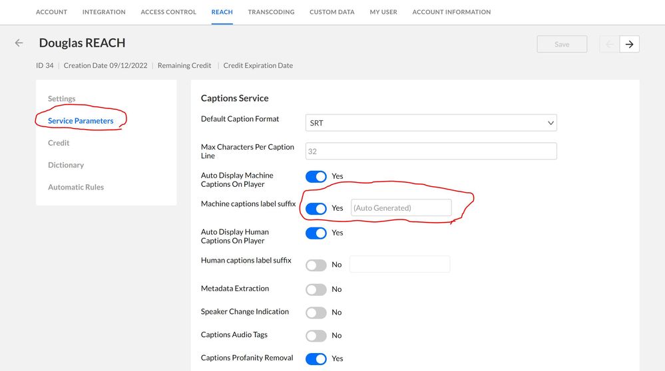
Task: Enable the Captions Audio Tags toggle
Action: pyautogui.click(x=316, y=336)
